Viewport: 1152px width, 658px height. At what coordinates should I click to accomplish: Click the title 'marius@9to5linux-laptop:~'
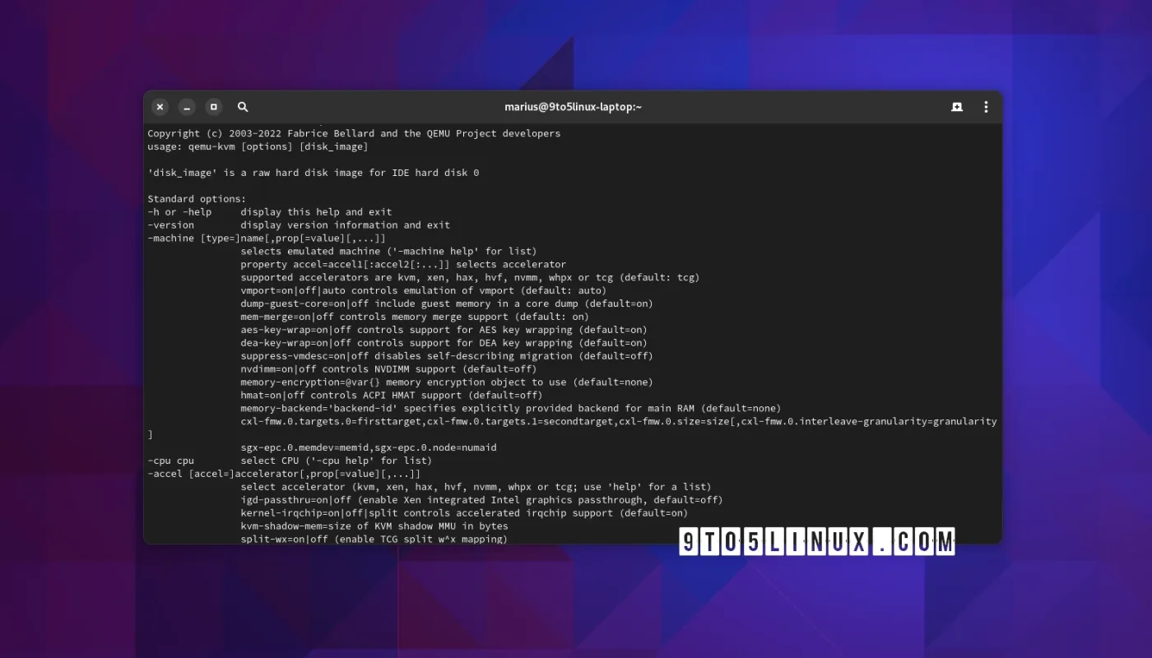(573, 106)
